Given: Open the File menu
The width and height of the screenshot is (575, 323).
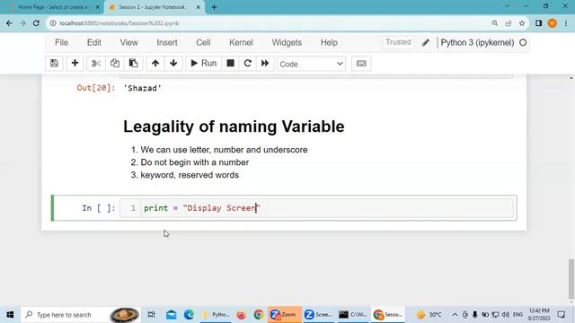Looking at the screenshot, I should [62, 42].
